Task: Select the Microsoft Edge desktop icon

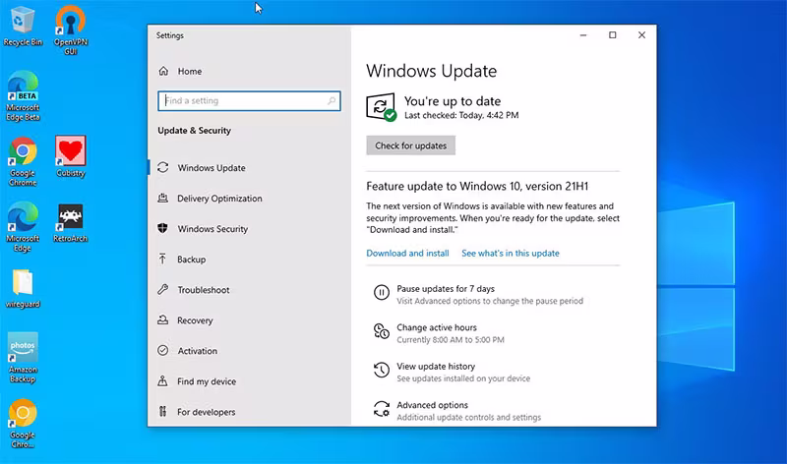Action: point(23,227)
